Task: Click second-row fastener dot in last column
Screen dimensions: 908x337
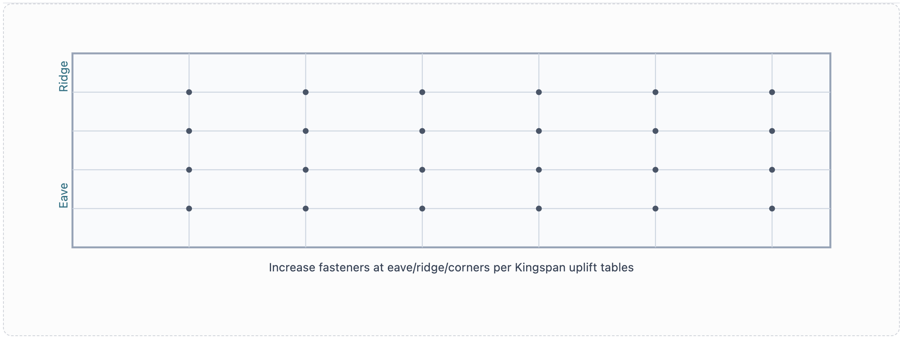Action: (x=772, y=131)
